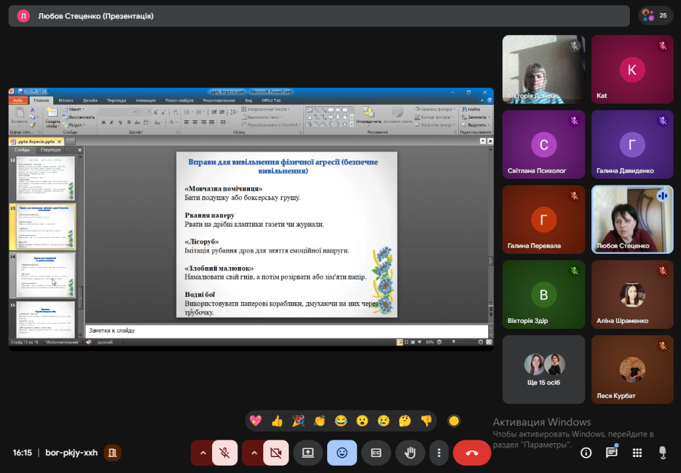
Task: Unmute the microphone in the call bar
Action: pyautogui.click(x=225, y=452)
